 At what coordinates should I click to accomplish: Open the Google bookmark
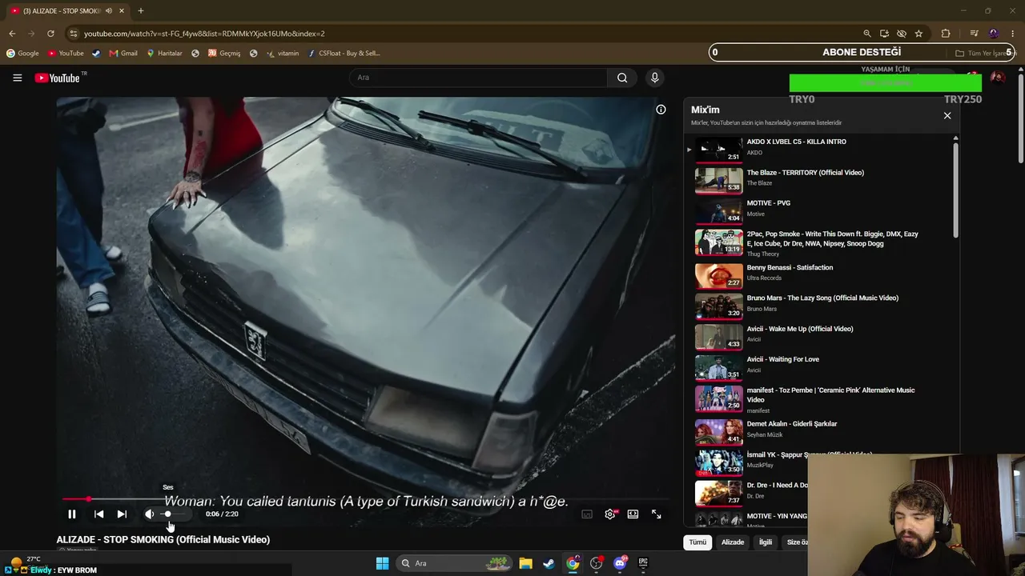coord(22,54)
